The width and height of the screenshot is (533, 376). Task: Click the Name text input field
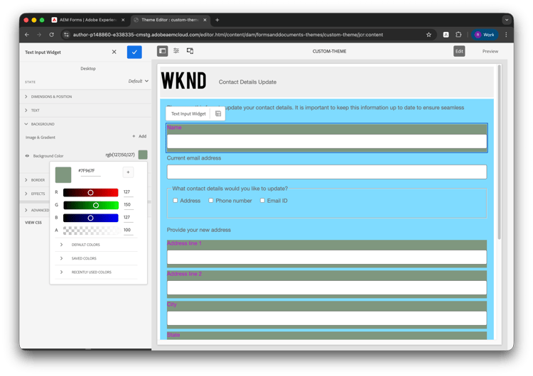pos(327,141)
